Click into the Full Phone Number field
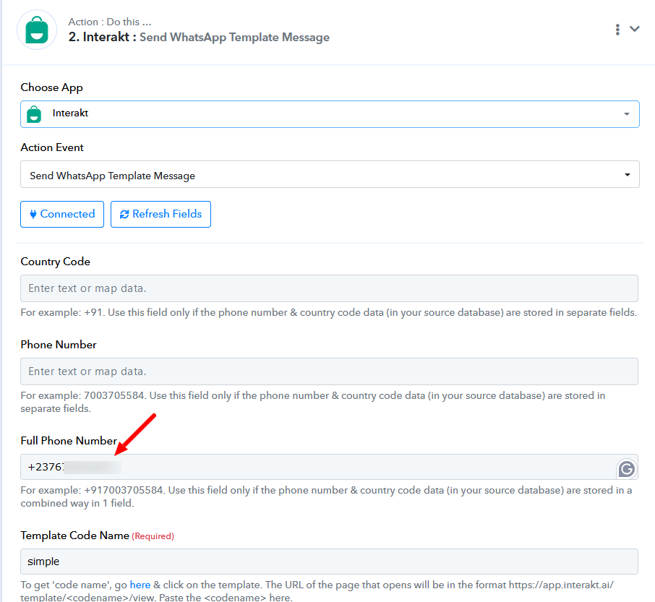The height and width of the screenshot is (602, 655). [x=329, y=467]
